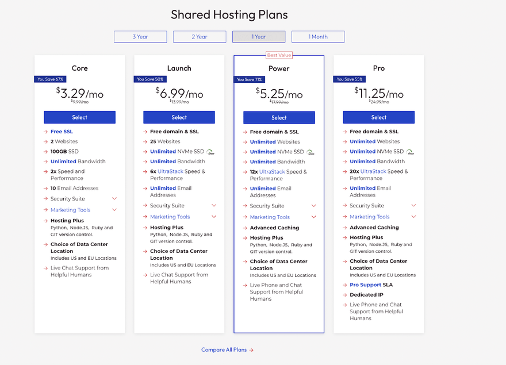This screenshot has width=506, height=365.
Task: Click Advanced Caching text in Pro plan
Action: [374, 228]
